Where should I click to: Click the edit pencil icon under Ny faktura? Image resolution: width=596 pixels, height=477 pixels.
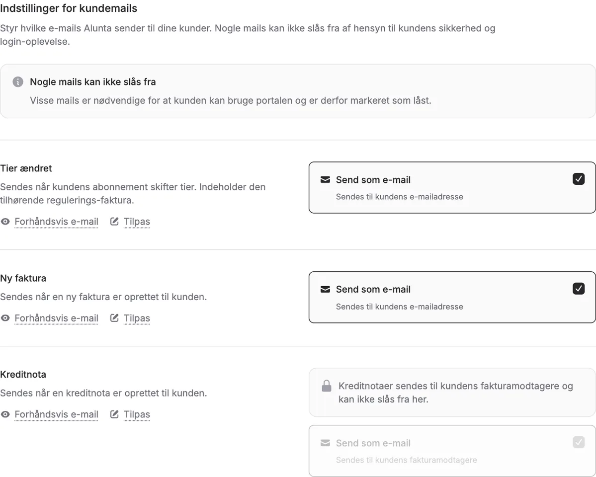(x=114, y=318)
